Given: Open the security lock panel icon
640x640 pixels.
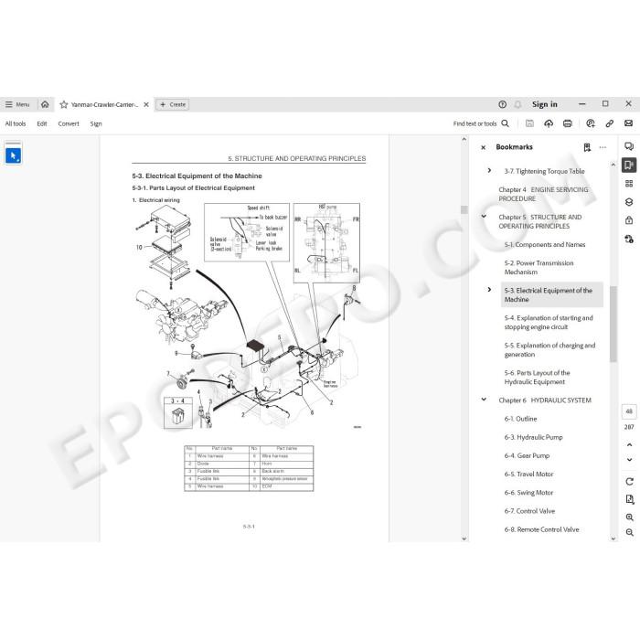Looking at the screenshot, I should [629, 220].
